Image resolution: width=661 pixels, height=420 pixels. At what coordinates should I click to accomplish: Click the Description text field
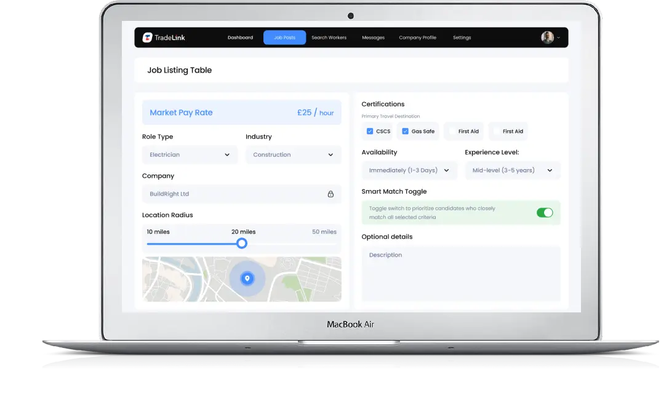click(460, 273)
